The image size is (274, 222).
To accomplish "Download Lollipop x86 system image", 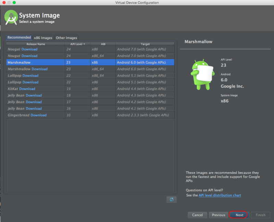I will [x=30, y=82].
